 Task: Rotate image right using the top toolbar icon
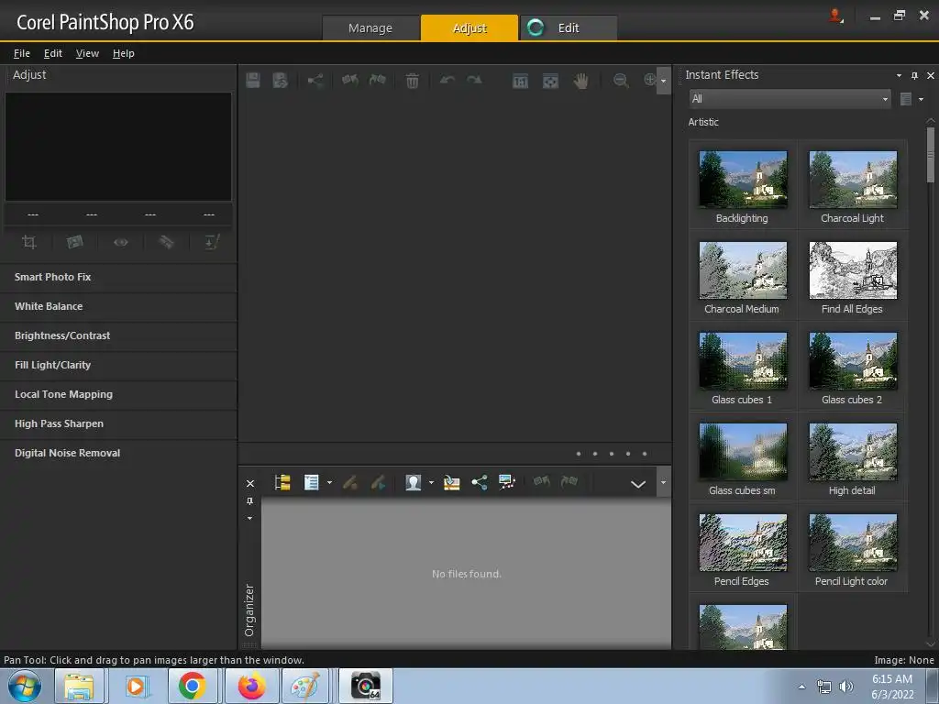coord(377,80)
